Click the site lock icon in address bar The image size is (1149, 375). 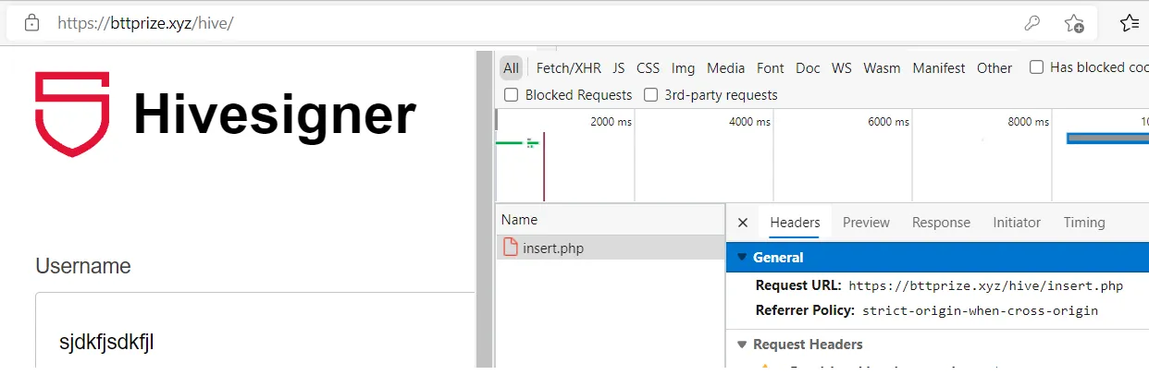[31, 23]
